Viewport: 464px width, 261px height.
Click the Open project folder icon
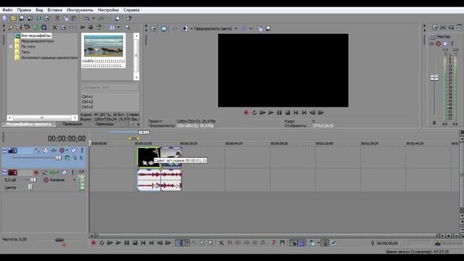point(13,18)
